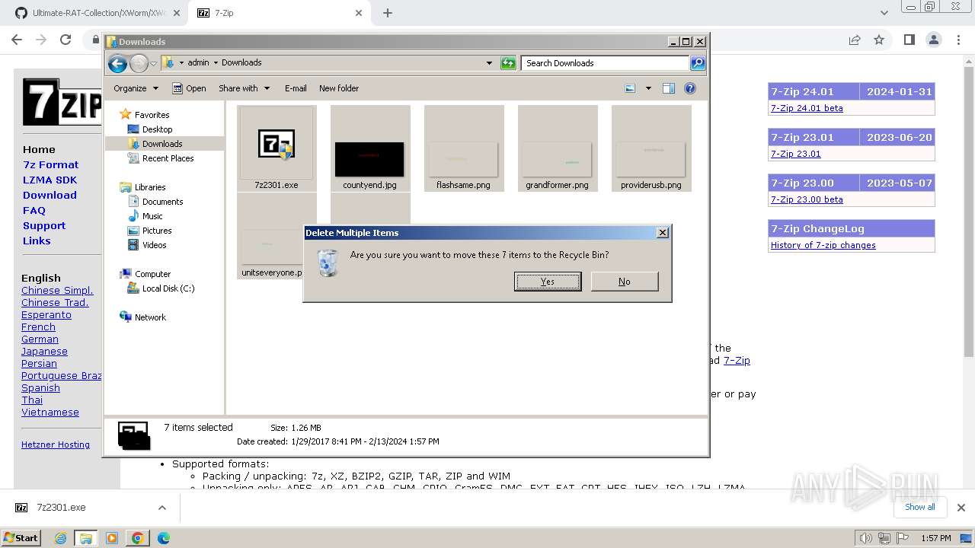Reload the page in Chrome
The width and height of the screenshot is (975, 548).
pos(66,40)
